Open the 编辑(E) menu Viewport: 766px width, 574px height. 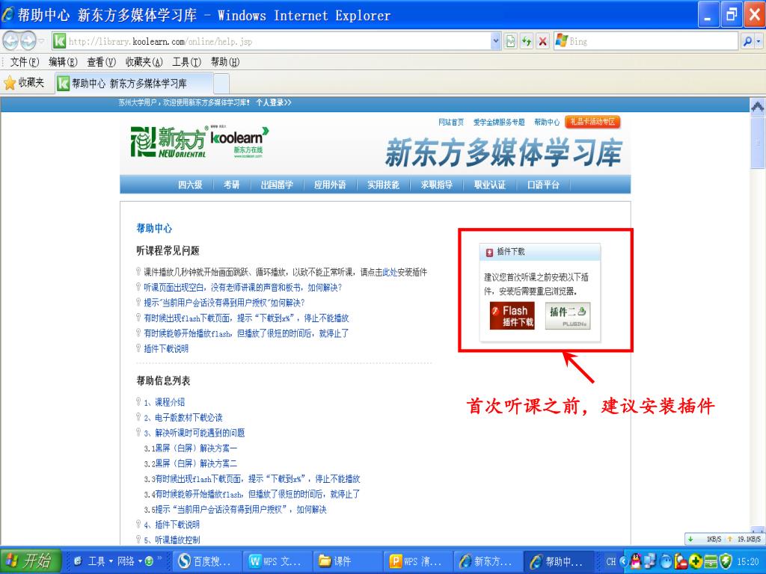pos(63,62)
